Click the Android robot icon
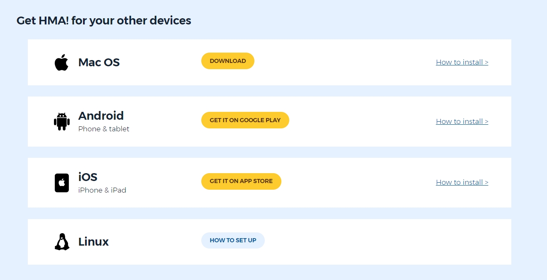 coord(61,121)
